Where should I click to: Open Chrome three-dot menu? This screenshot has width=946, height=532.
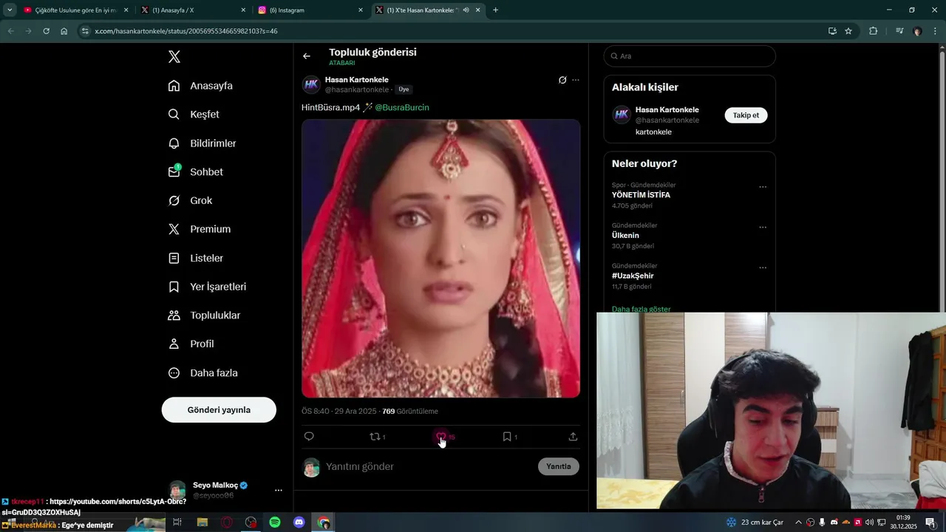(934, 31)
